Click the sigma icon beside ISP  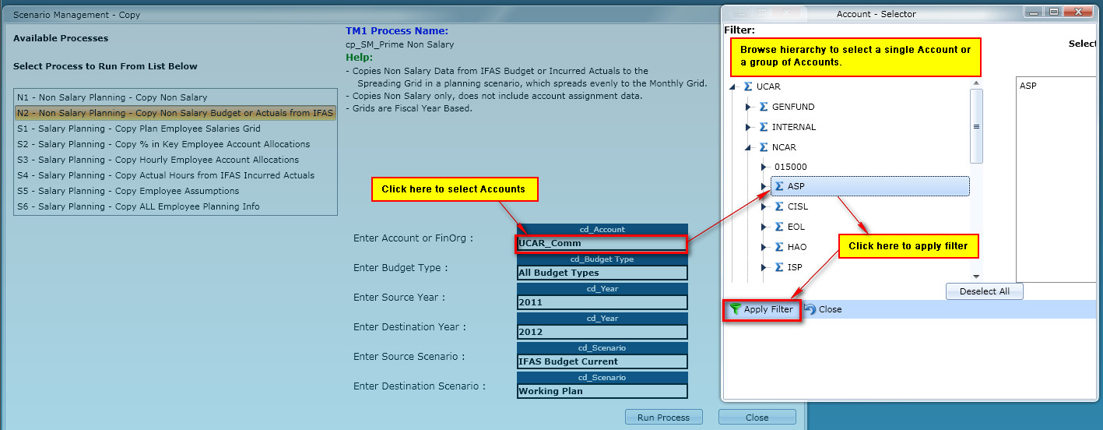779,267
